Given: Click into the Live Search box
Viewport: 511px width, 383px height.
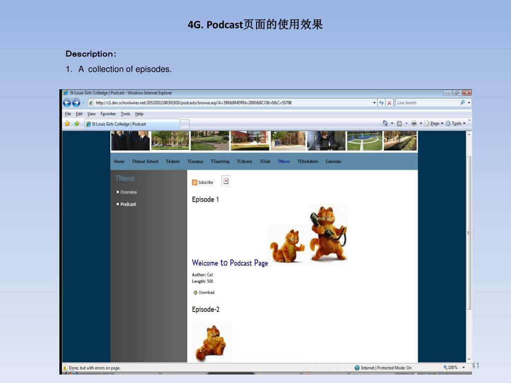Looking at the screenshot, I should pos(427,103).
